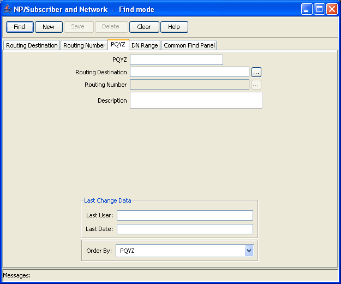The image size is (341, 284).
Task: Create a new record with New button
Action: point(49,27)
